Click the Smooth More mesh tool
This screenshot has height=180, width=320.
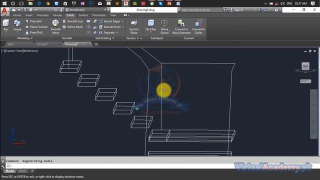coord(55,26)
